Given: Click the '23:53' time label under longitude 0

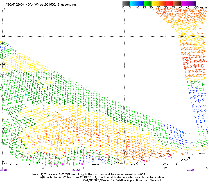Looking at the screenshot, I should (4, 170).
